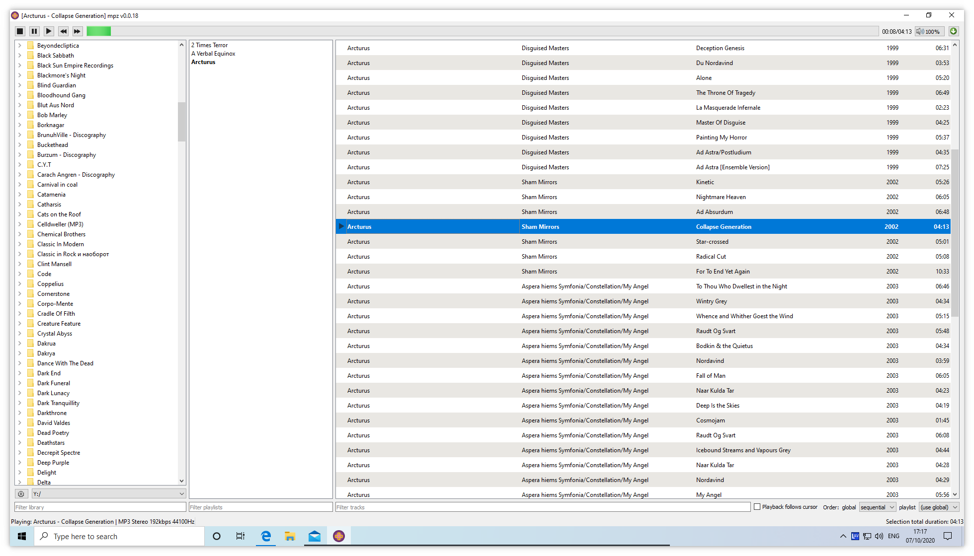The image size is (974, 556).
Task: Click the Stop playback button
Action: [x=20, y=31]
